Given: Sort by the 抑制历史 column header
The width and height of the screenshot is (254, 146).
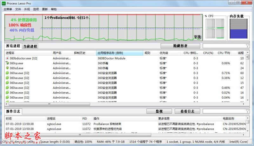Looking at the screenshot, I should pyautogui.click(x=84, y=53).
